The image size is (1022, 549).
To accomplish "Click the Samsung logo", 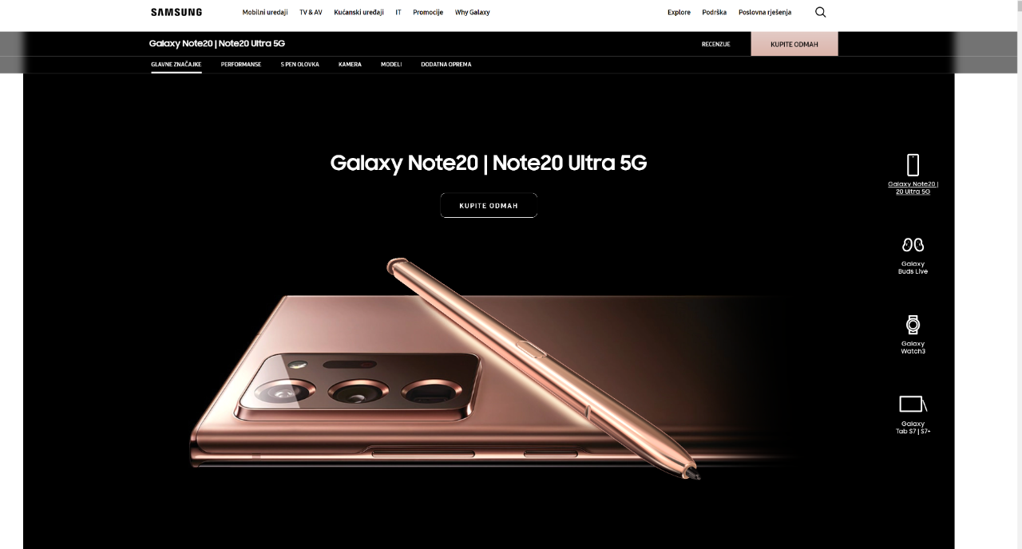I will [176, 12].
